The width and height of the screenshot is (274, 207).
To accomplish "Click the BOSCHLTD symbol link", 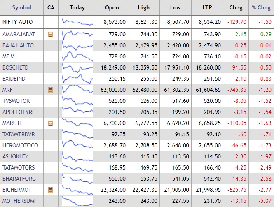I will (x=16, y=67).
